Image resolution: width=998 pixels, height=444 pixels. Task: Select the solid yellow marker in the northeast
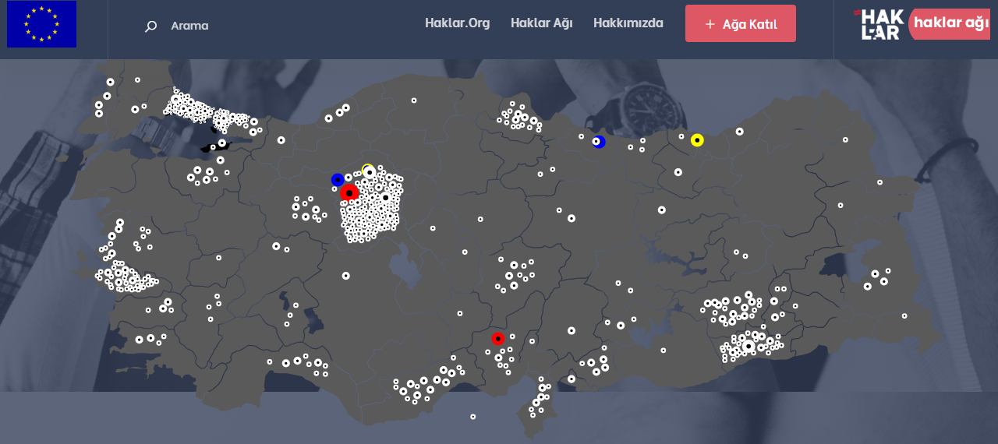[x=697, y=140]
